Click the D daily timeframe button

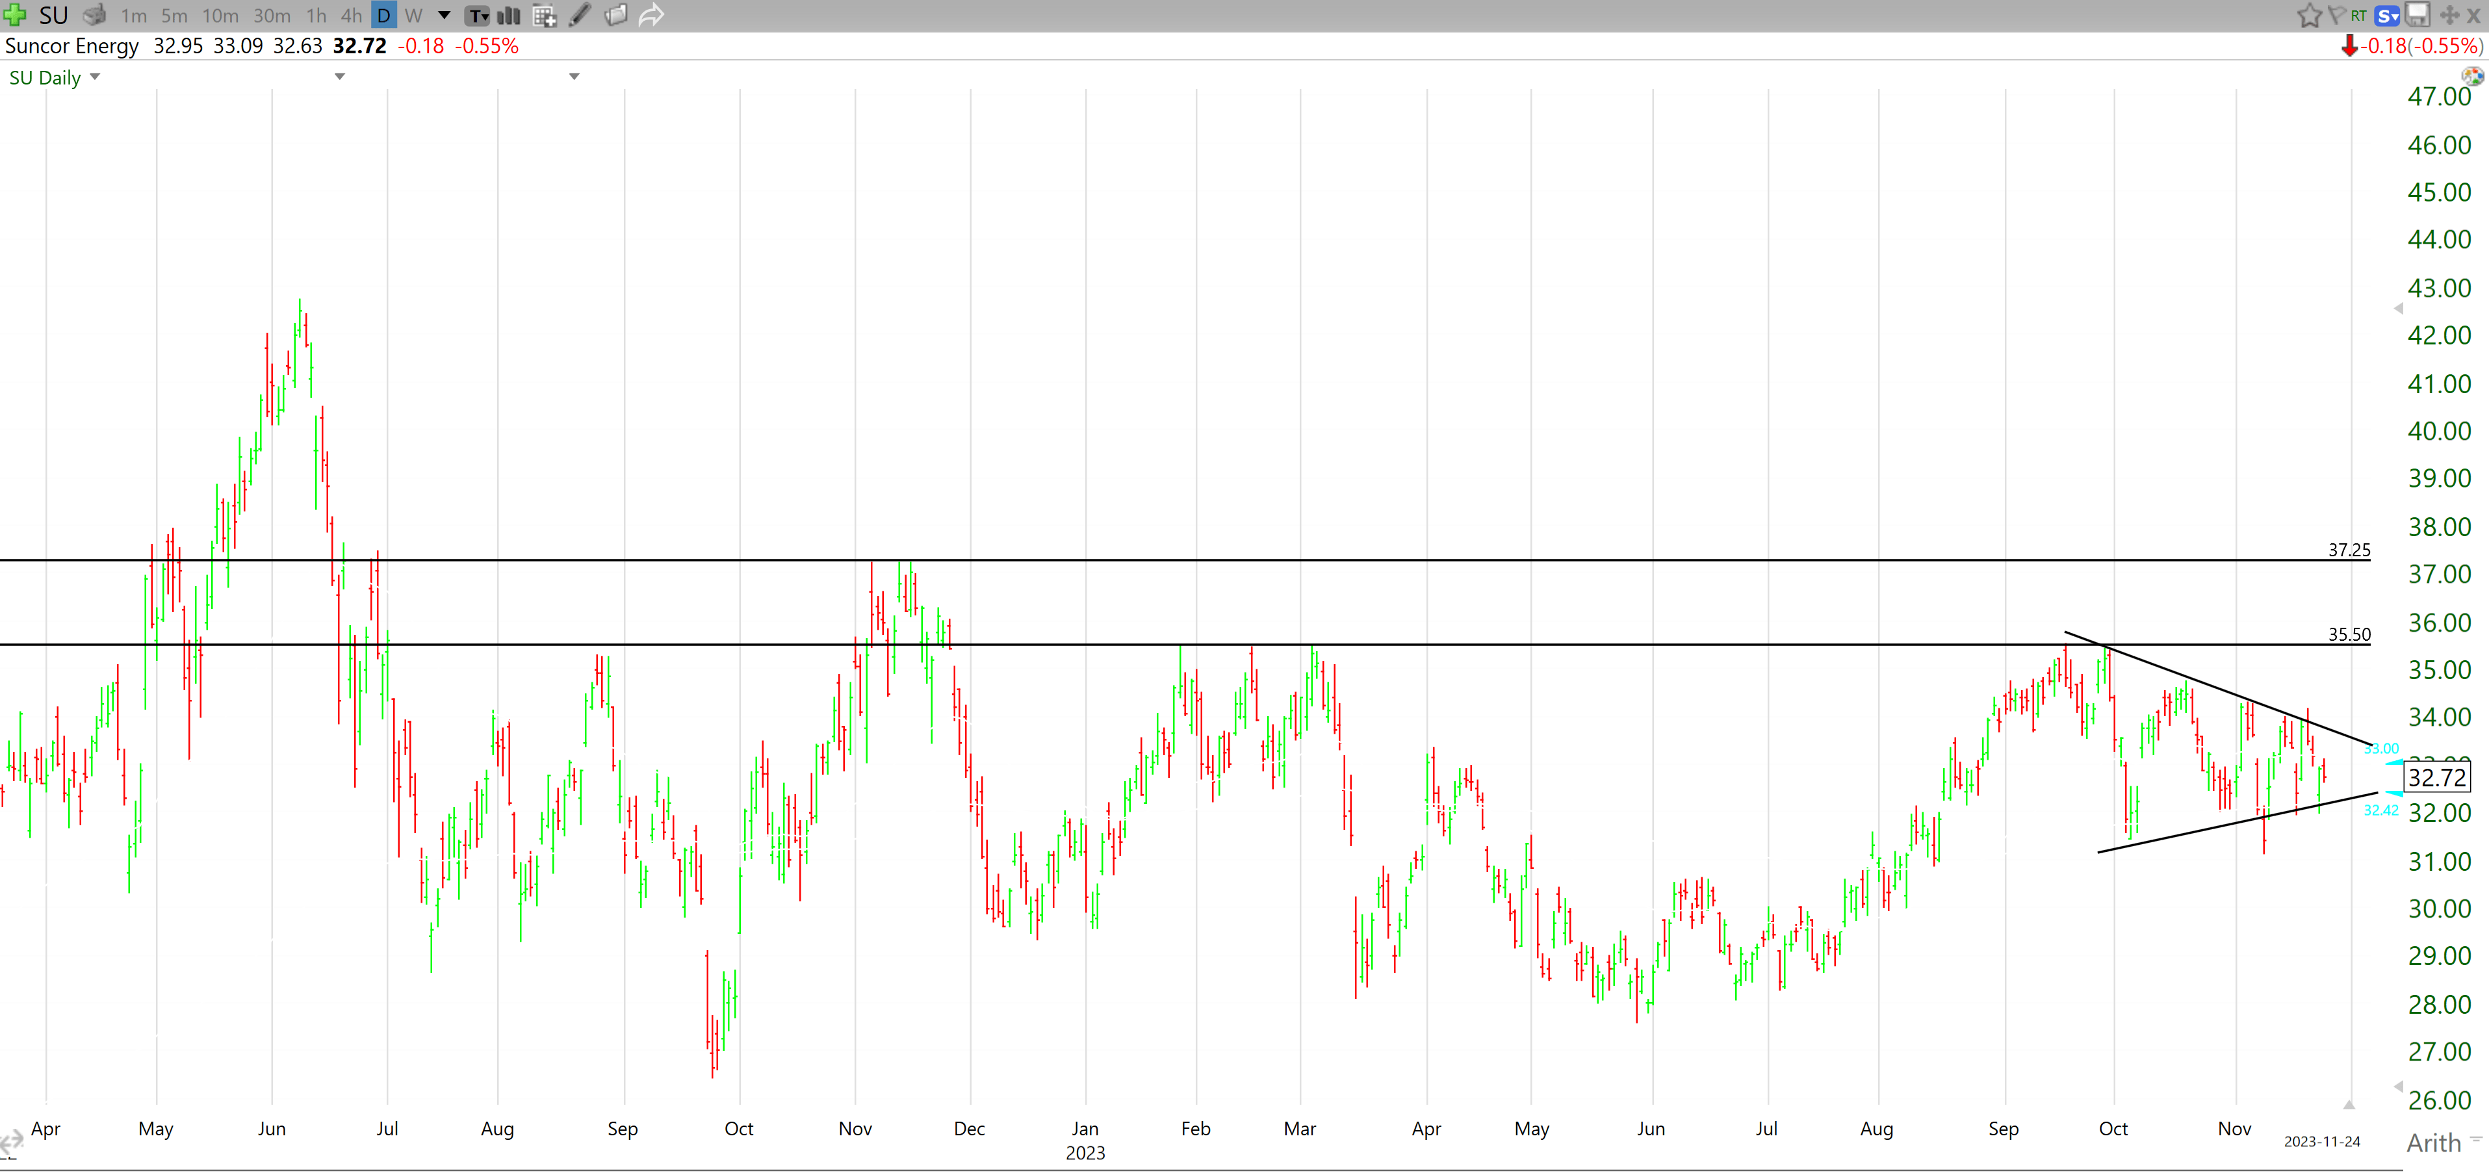coord(383,16)
